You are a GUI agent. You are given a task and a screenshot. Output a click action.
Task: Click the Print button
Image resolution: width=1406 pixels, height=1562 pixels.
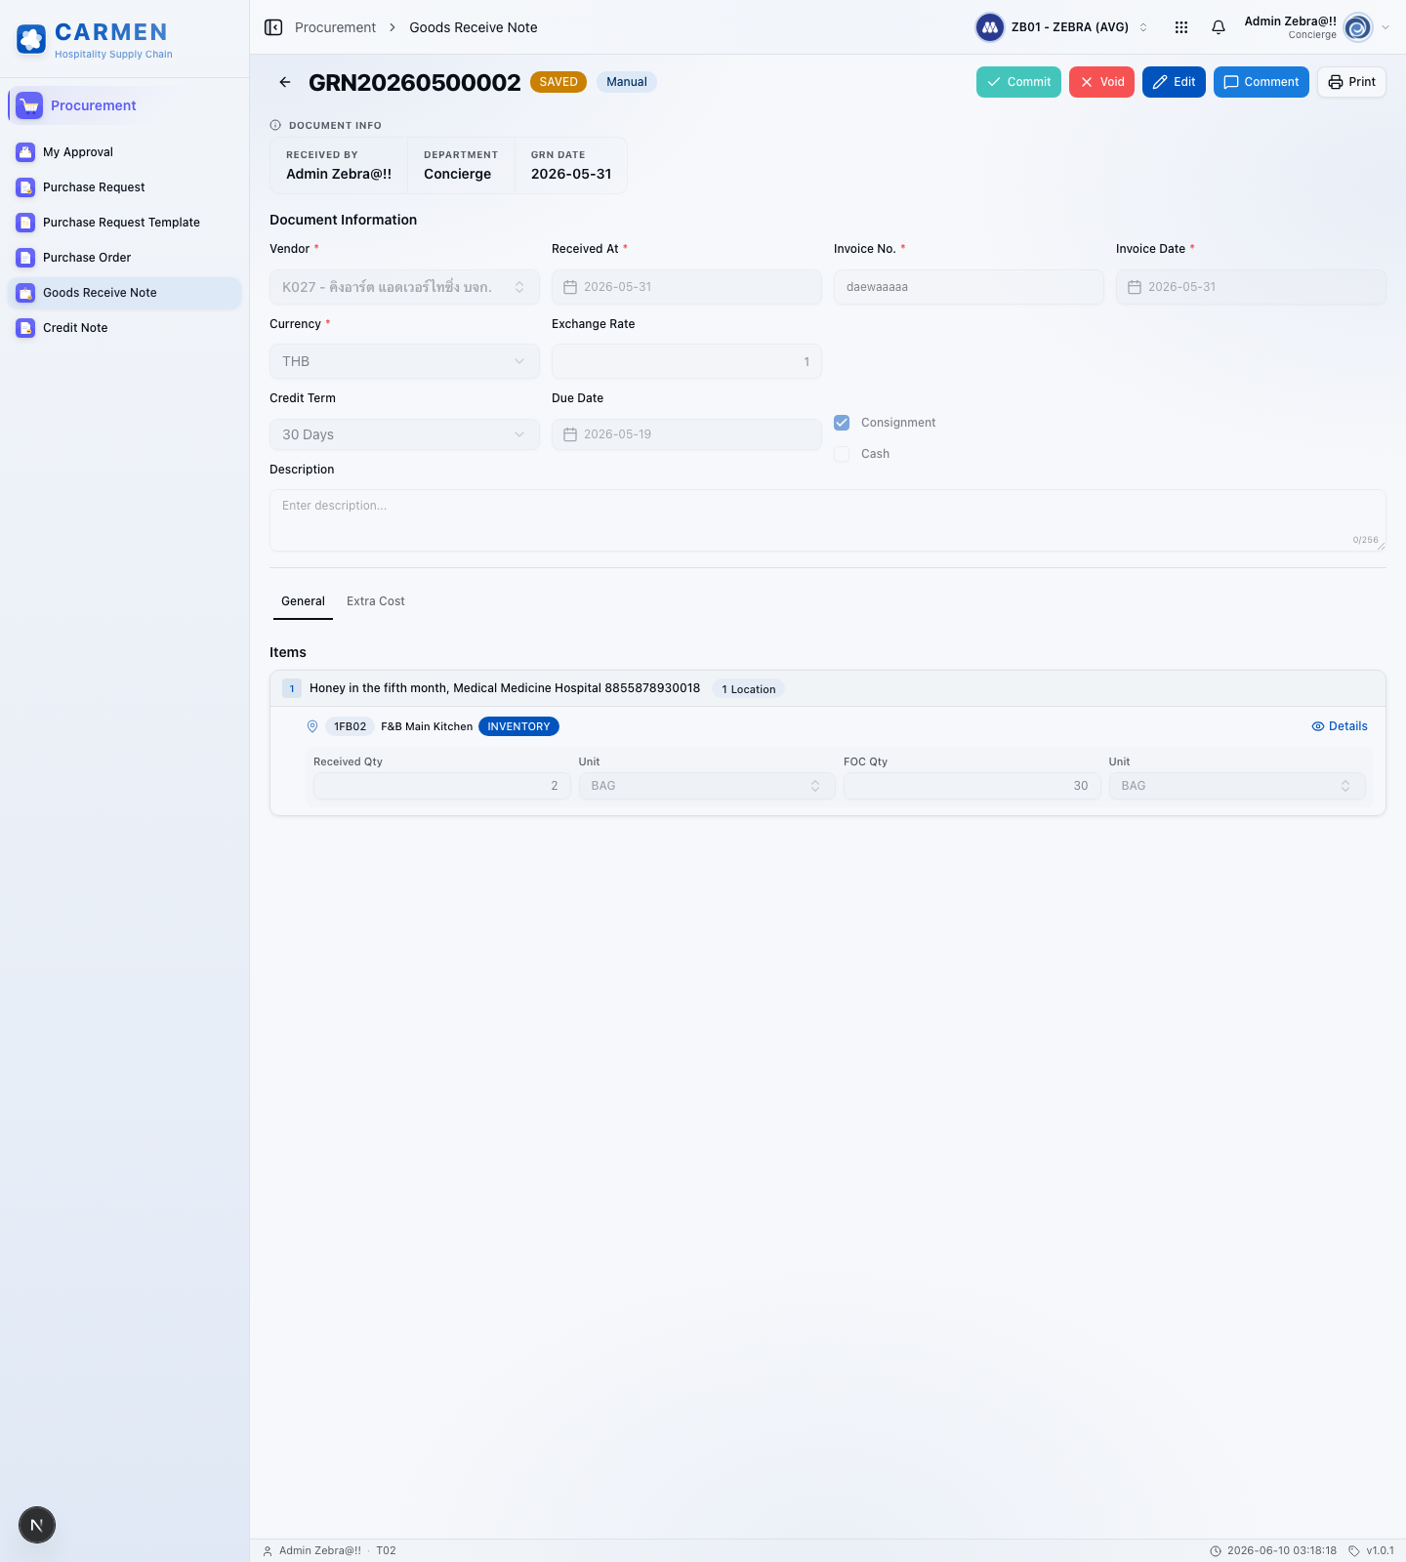coord(1351,82)
